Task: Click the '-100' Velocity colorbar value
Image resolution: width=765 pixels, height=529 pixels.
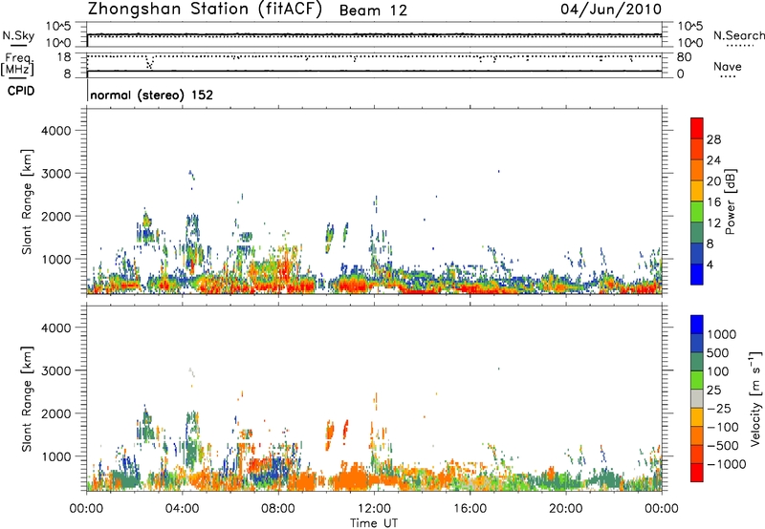Action: pos(722,427)
